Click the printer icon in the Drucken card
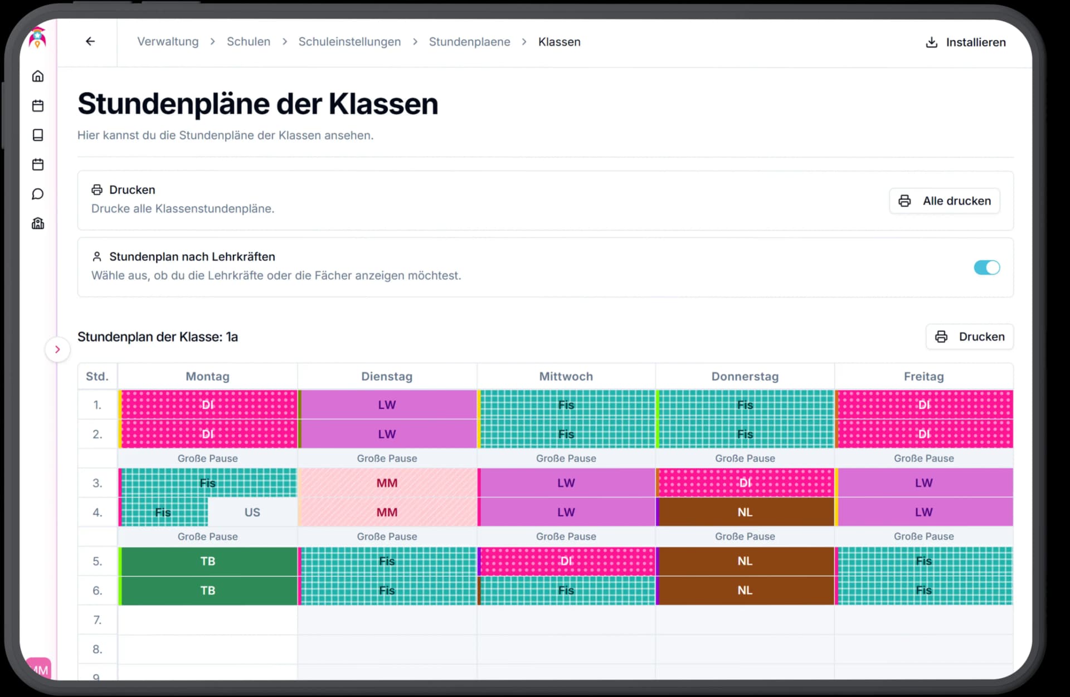1070x697 pixels. click(97, 189)
